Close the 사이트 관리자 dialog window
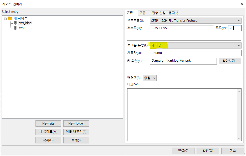This screenshot has width=246, height=156. point(242,4)
